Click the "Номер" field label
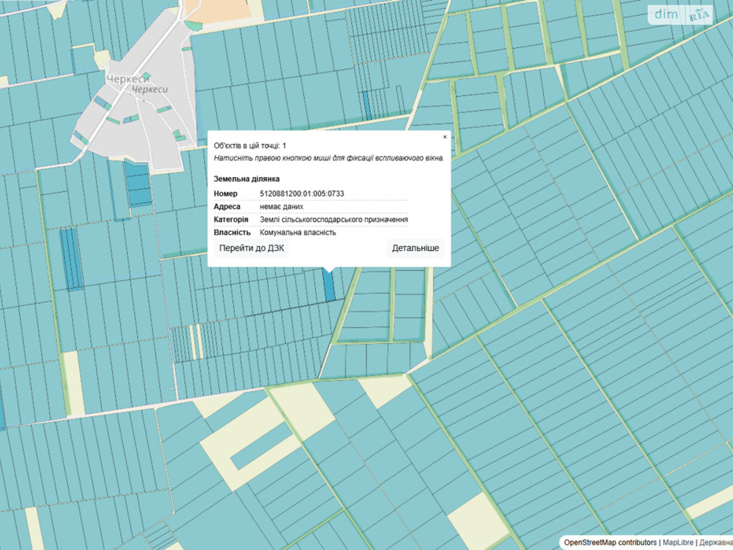The image size is (733, 550). tap(225, 194)
